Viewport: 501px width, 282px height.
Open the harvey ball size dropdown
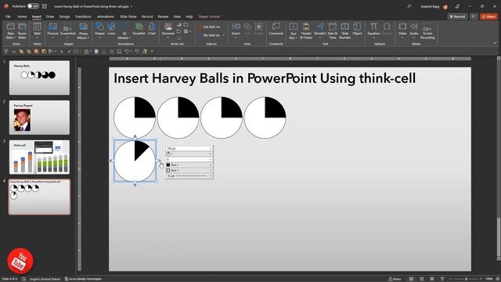click(x=189, y=148)
